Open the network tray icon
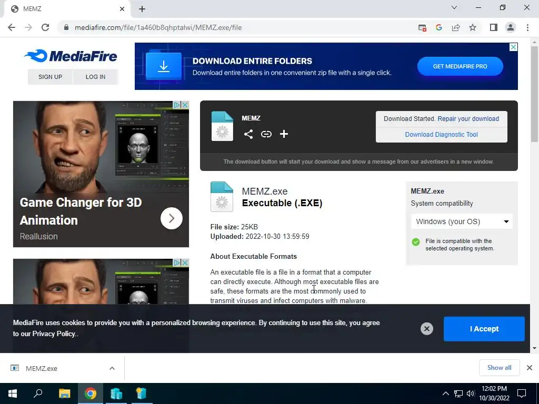539x404 pixels. pos(458,393)
